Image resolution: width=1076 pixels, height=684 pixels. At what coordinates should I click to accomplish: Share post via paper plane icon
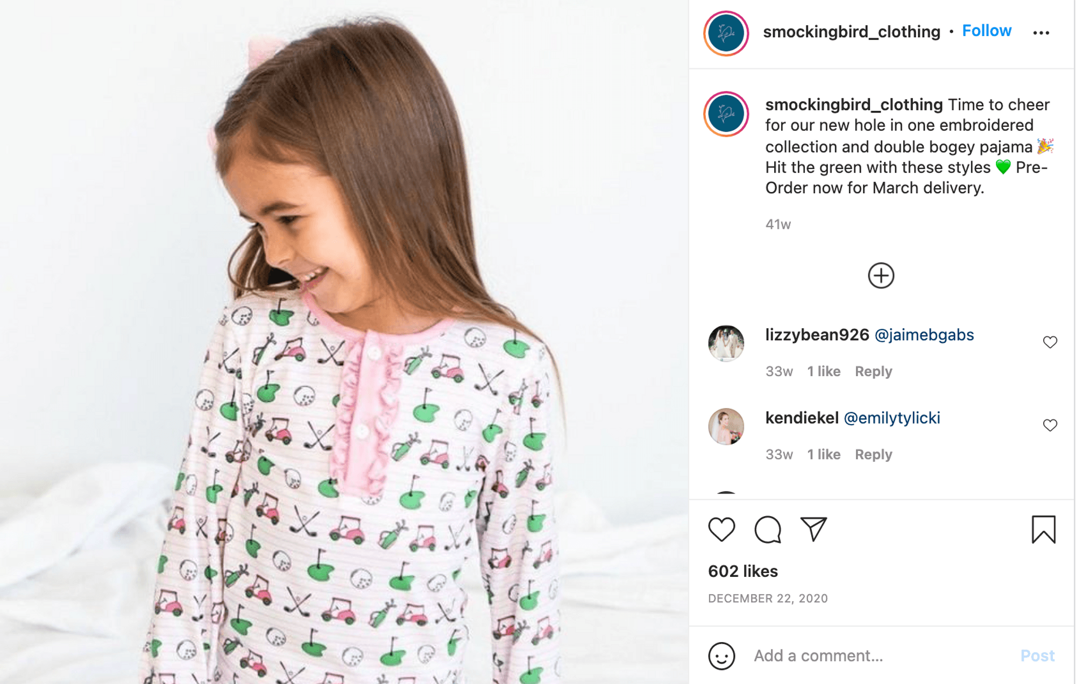[813, 529]
